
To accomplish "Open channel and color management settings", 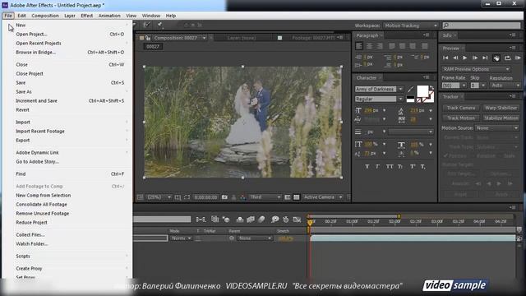I will [243, 197].
